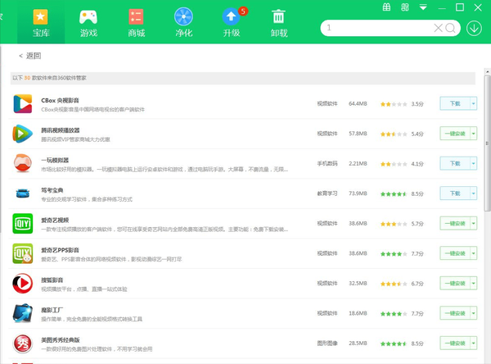Click the 一玩模拟器 app icon
This screenshot has width=491, height=364.
23,163
